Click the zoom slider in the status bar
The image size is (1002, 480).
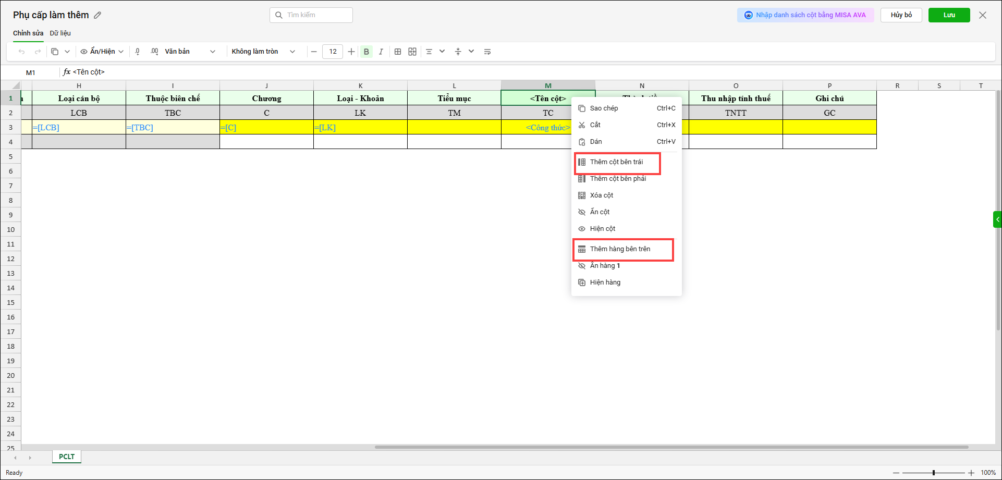tap(933, 473)
